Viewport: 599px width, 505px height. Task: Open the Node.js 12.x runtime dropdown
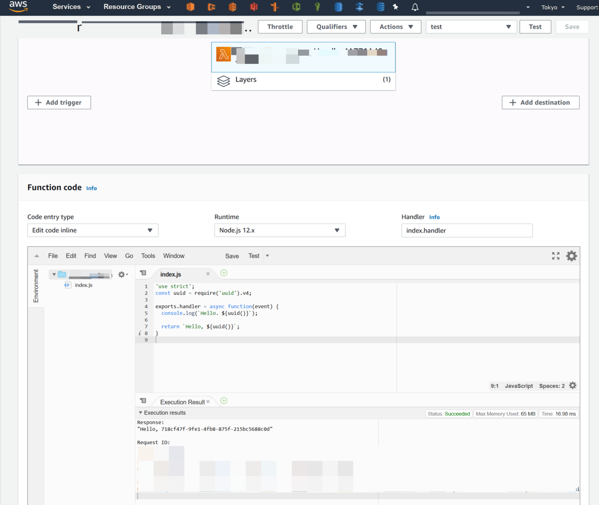coord(280,231)
